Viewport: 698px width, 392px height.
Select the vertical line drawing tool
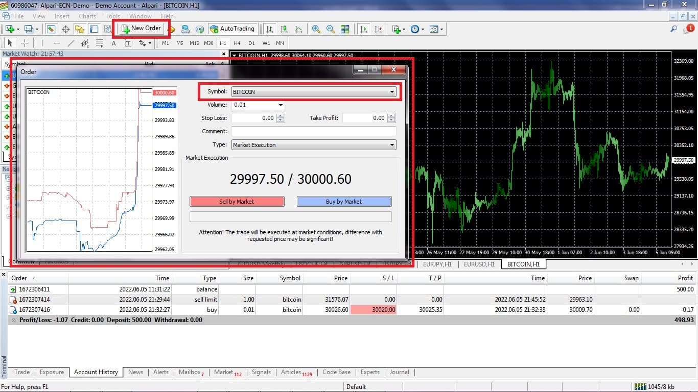(42, 43)
